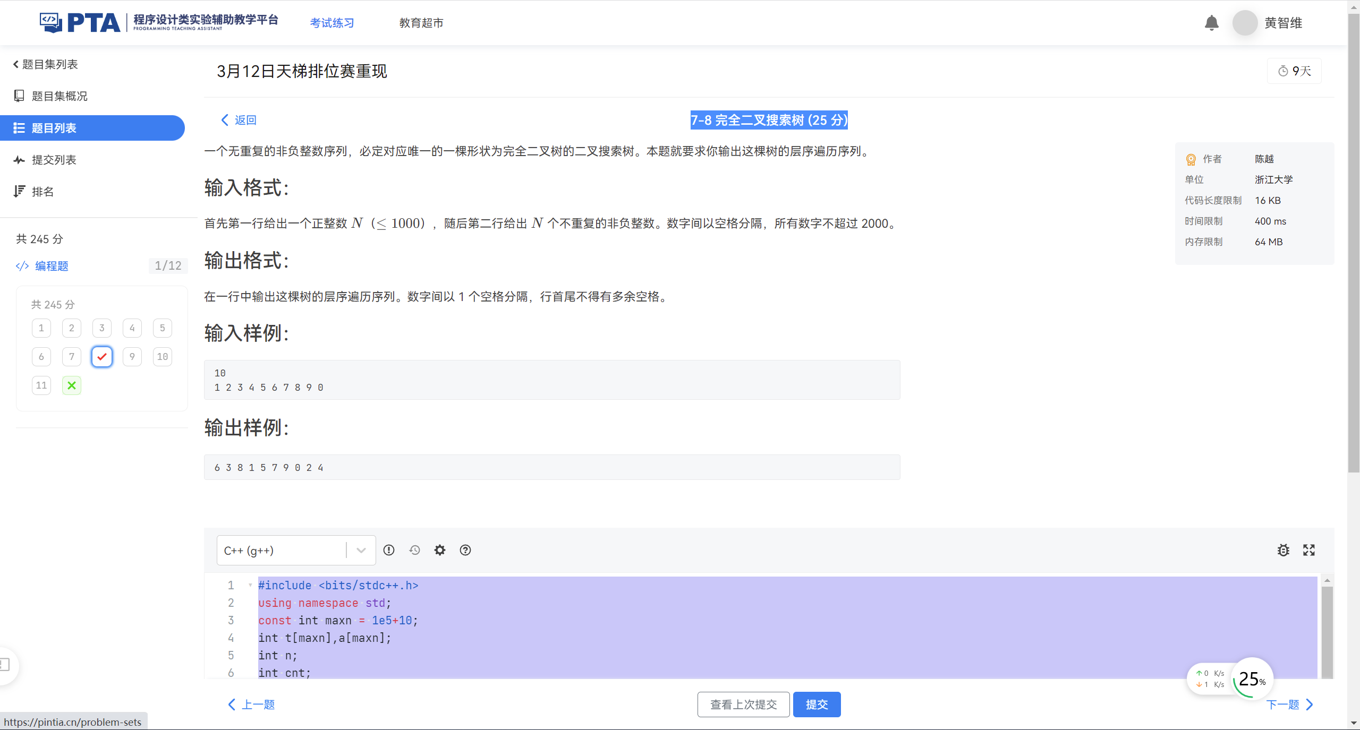Screen dimensions: 1360x730
Task: Click 编程题 category link
Action: click(52, 266)
